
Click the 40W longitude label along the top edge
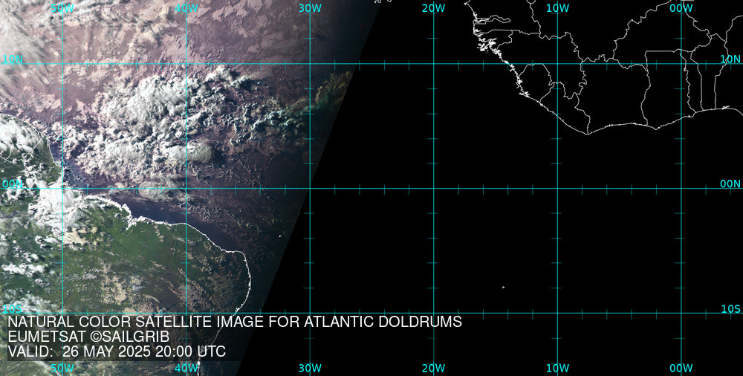[186, 8]
